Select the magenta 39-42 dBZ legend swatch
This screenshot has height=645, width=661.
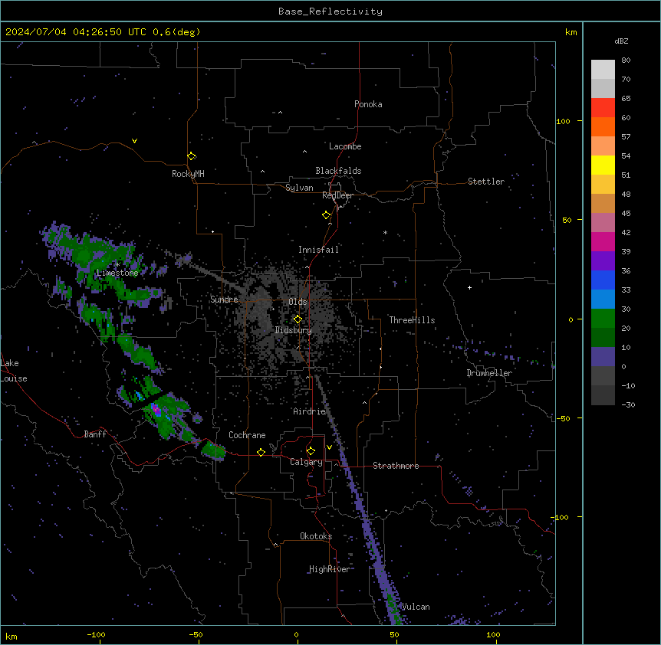click(x=603, y=241)
